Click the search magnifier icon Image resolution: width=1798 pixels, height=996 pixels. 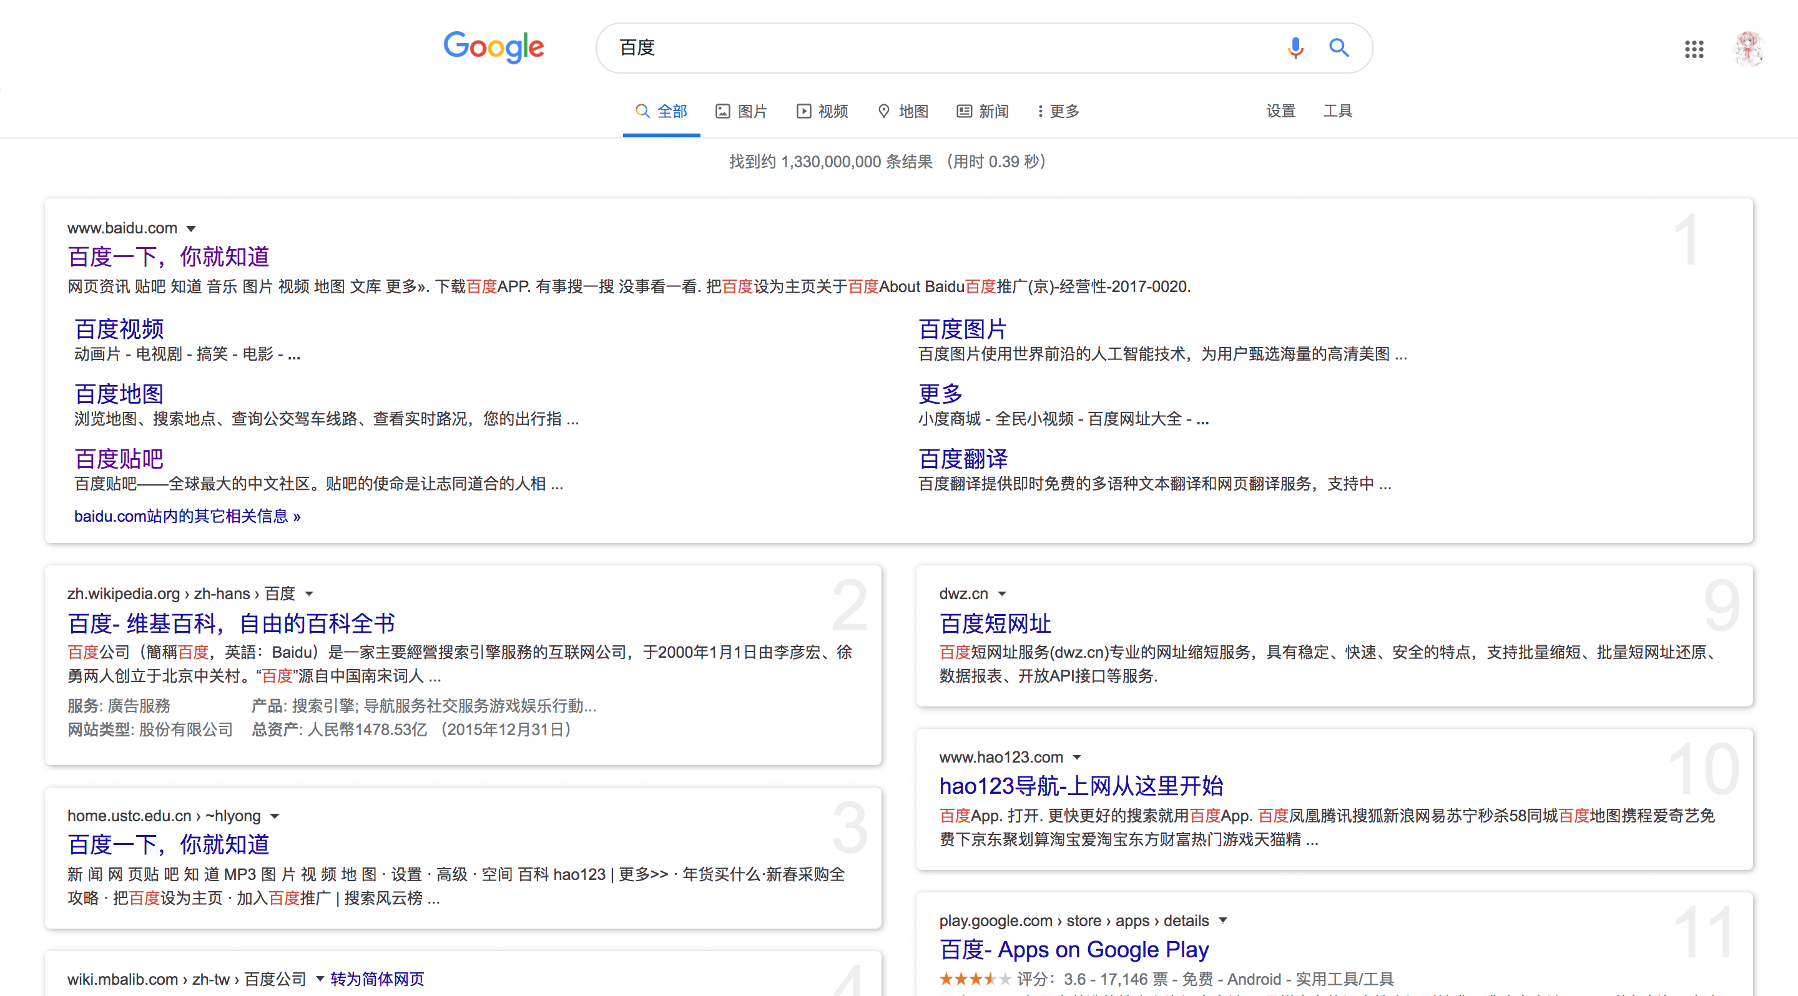click(1339, 47)
